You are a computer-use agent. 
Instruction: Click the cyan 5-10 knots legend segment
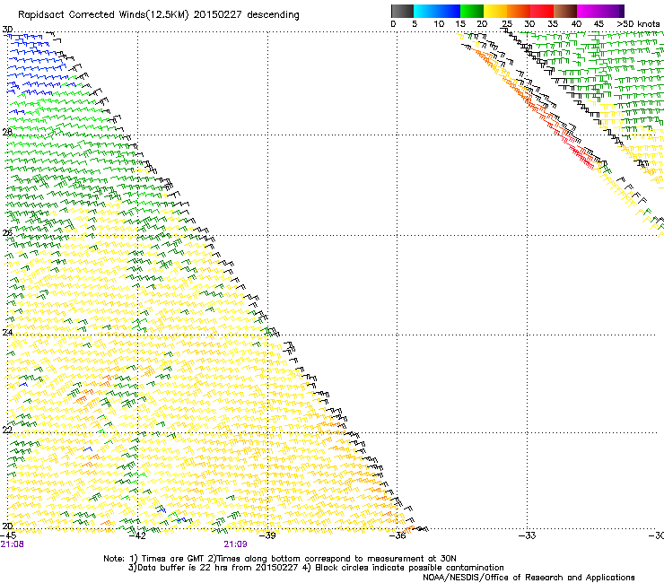click(425, 11)
